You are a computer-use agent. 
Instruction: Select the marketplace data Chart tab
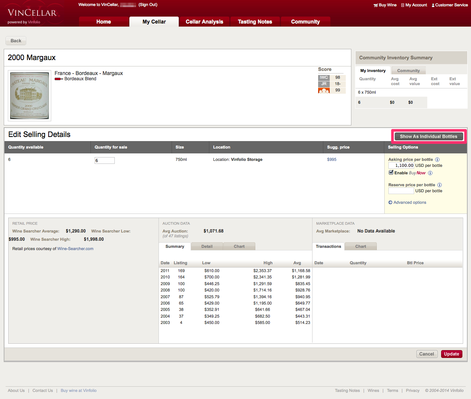point(361,246)
